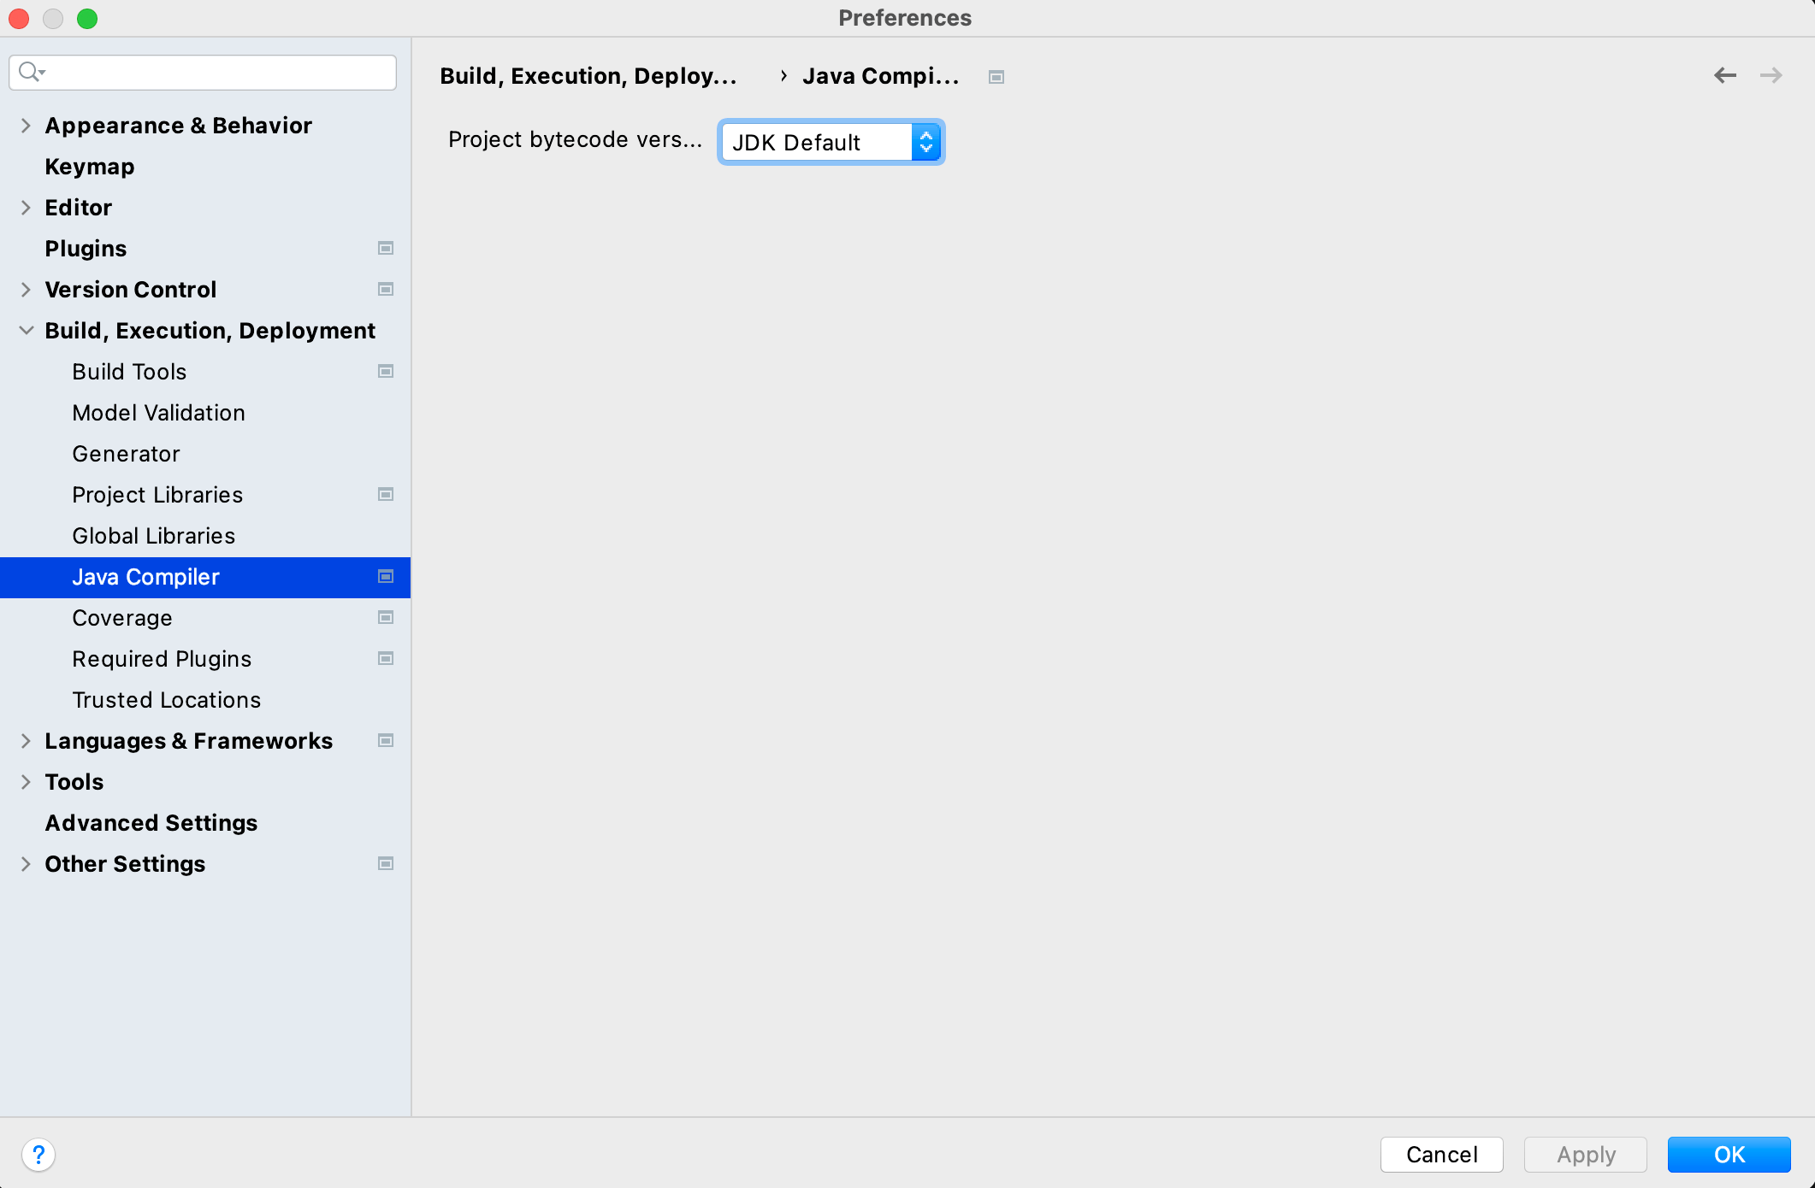Click project-settings icon beside Build Tools
This screenshot has width=1815, height=1188.
[x=386, y=371]
